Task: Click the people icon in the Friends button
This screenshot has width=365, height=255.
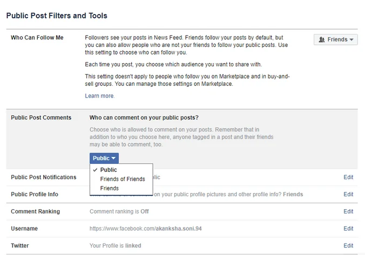Action: pyautogui.click(x=322, y=39)
